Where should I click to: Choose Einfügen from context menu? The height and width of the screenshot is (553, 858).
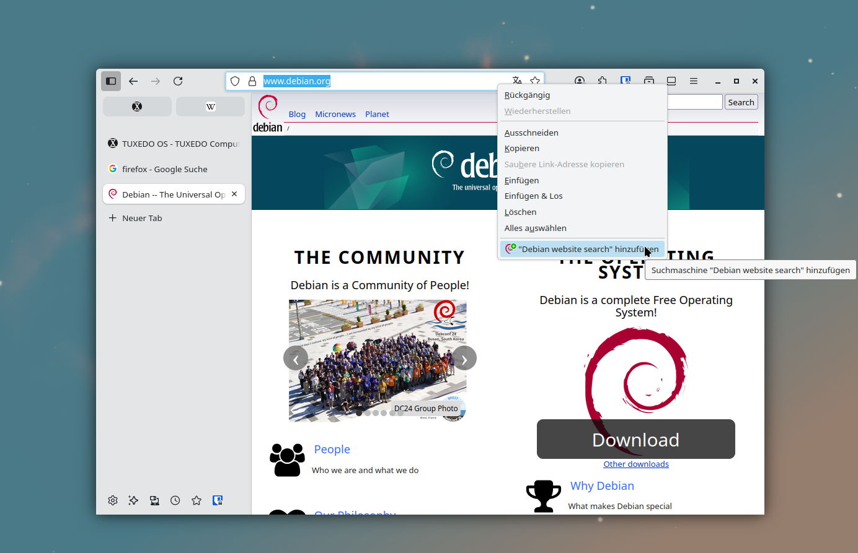(x=582, y=180)
